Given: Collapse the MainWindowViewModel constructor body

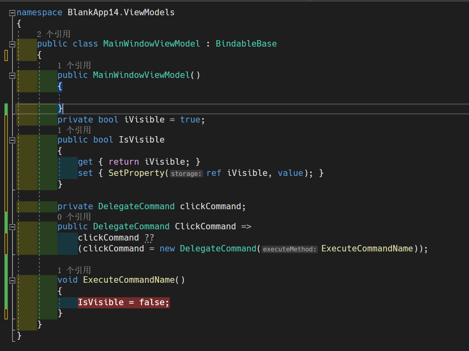Looking at the screenshot, I should pos(12,75).
